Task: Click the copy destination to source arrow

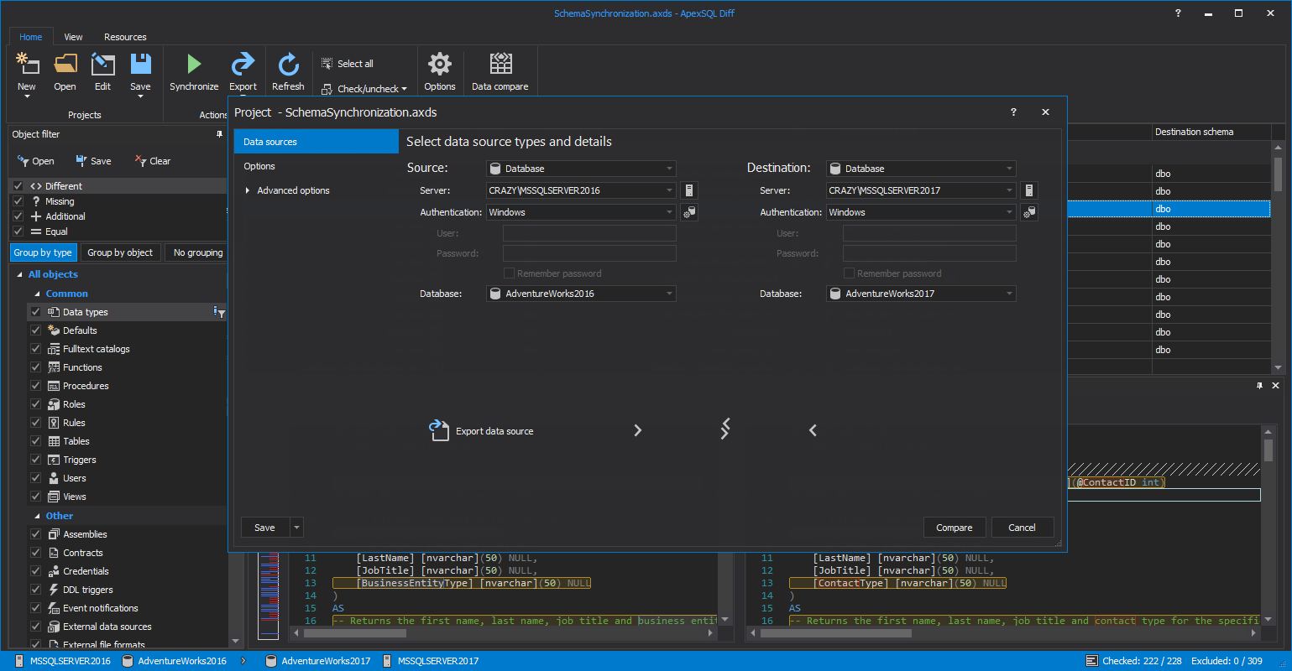Action: 813,430
